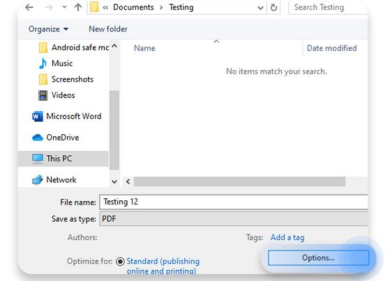Select OneDrive in navigation pane
Screen dimensions: 392x281
point(56,138)
